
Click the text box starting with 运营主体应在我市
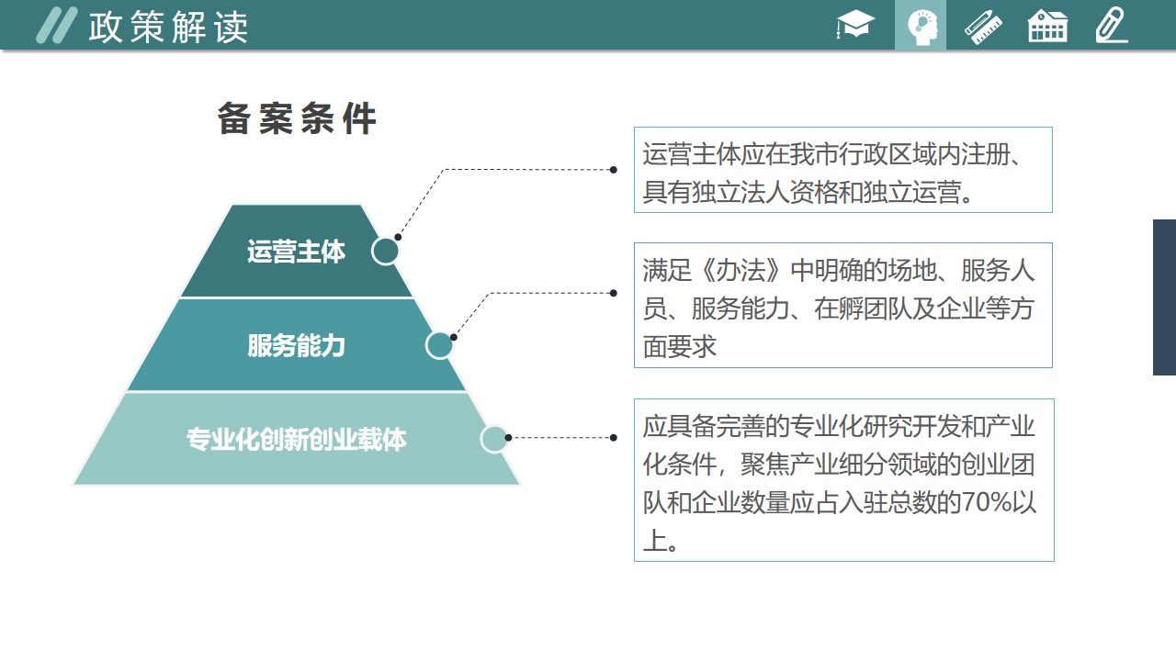(x=842, y=171)
